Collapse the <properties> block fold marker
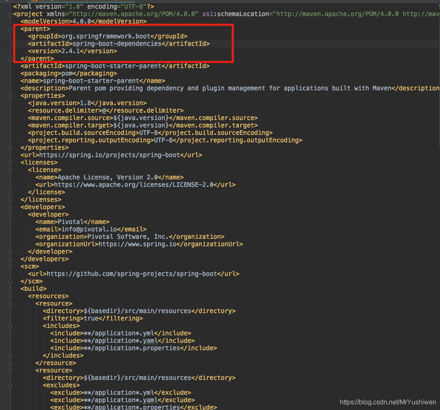 point(10,96)
